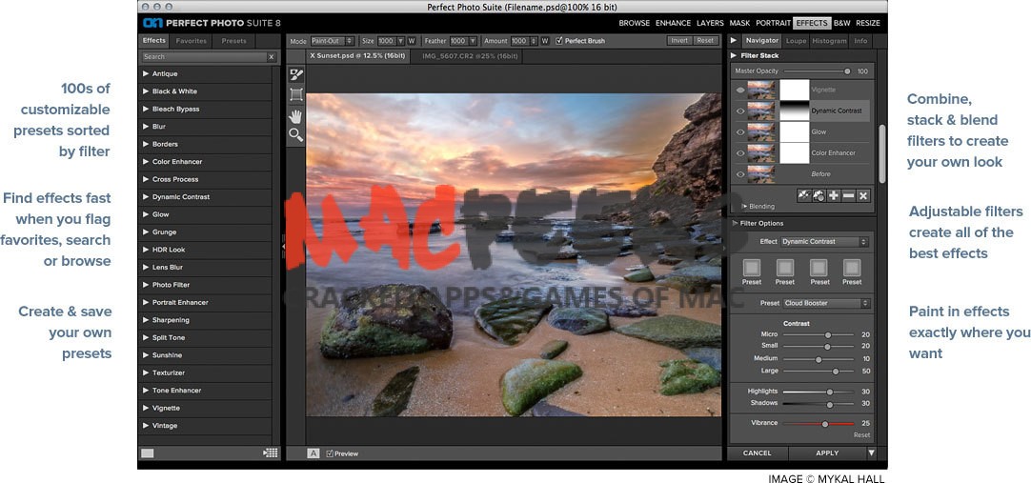Select the Hand pan tool

click(296, 115)
